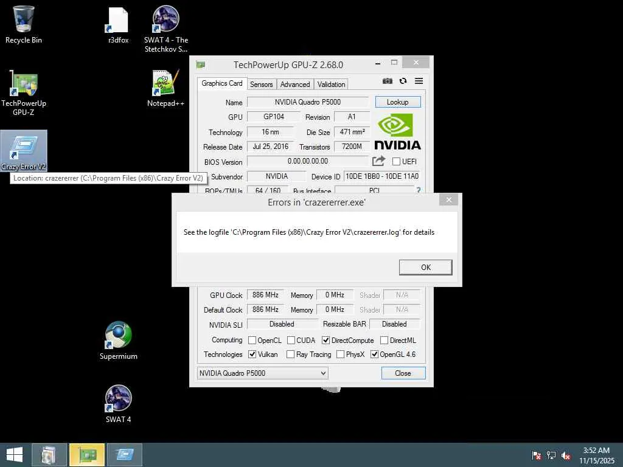The image size is (623, 467).
Task: Open the Recycle Bin desktop icon
Action: pyautogui.click(x=24, y=24)
